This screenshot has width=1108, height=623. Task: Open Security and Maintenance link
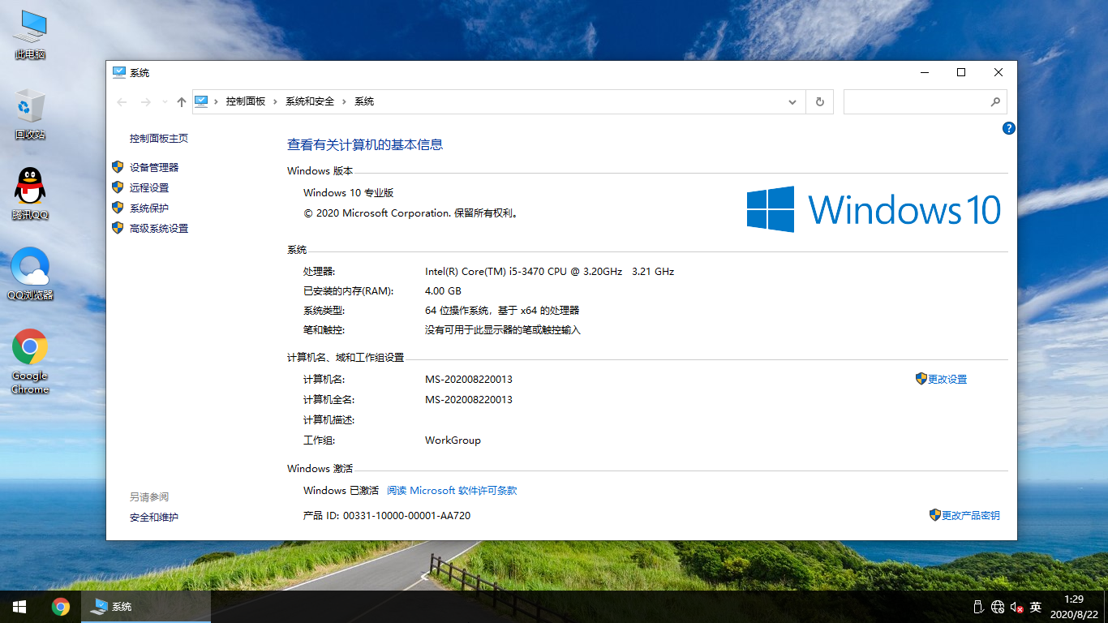point(154,517)
